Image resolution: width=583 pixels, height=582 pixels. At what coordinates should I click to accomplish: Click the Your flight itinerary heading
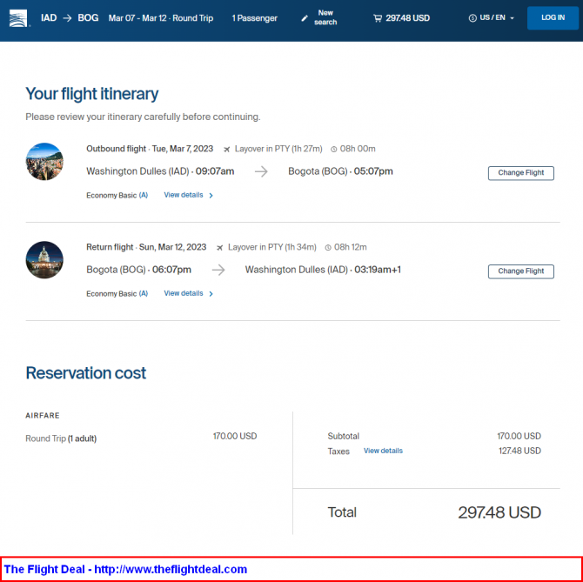(x=92, y=94)
